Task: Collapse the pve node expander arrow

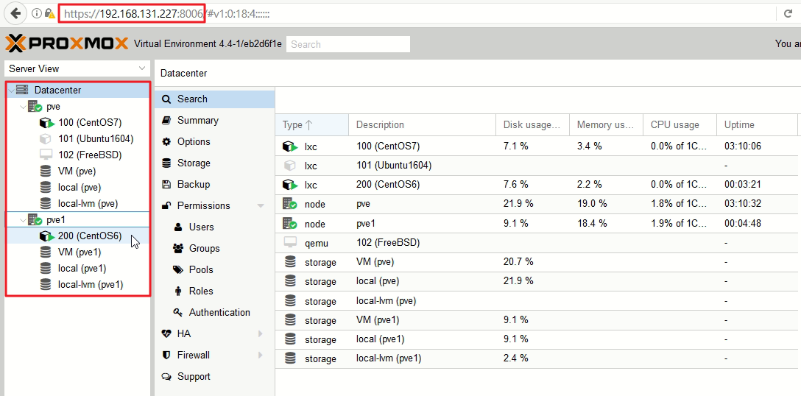Action: click(x=23, y=107)
